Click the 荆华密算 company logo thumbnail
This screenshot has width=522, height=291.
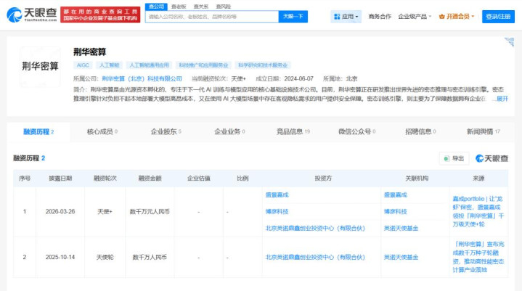point(40,66)
